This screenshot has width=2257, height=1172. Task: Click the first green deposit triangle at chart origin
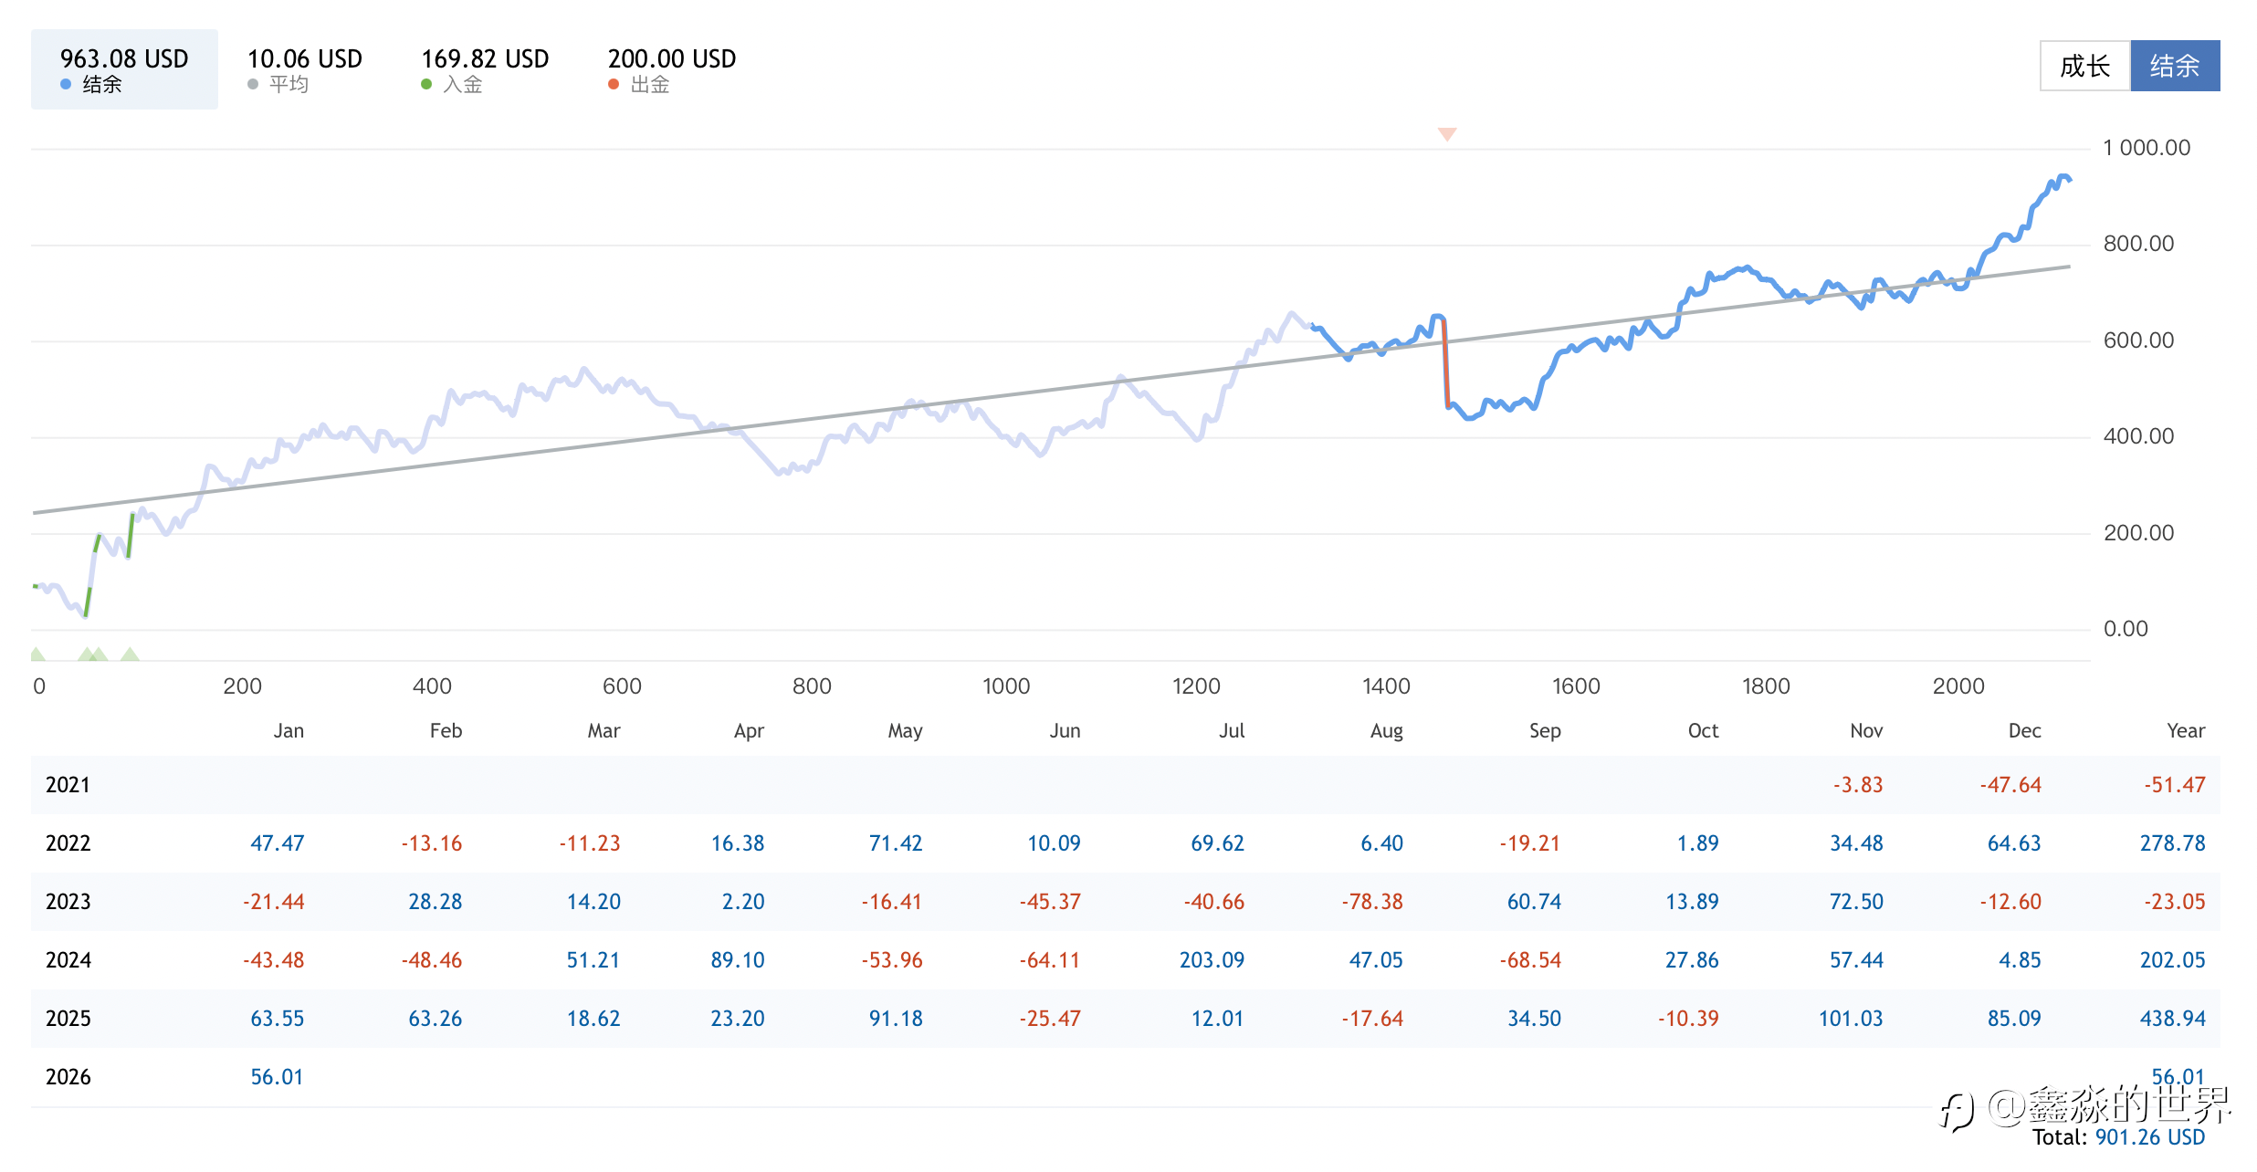(x=37, y=654)
